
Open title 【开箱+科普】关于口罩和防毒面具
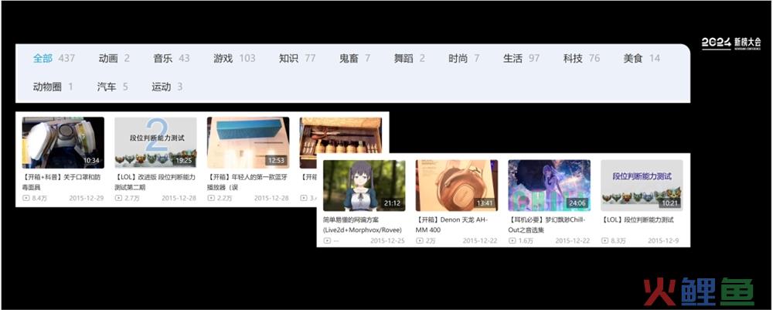point(62,182)
